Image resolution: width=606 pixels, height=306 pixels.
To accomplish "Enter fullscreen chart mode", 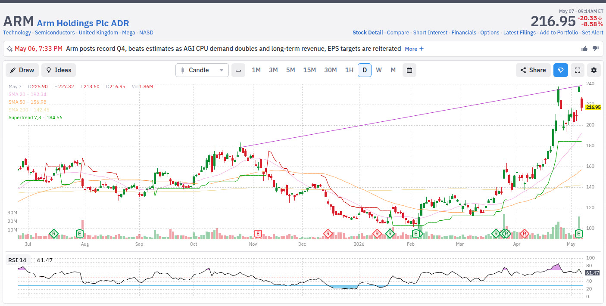I will 578,70.
